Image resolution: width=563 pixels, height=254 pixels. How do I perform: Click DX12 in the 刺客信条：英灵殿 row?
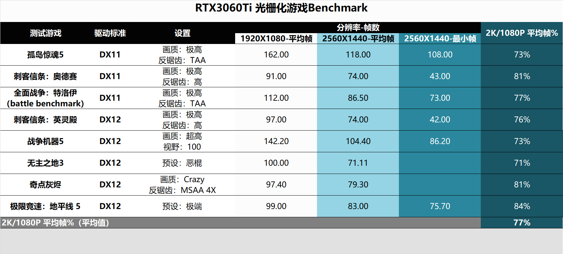point(110,120)
